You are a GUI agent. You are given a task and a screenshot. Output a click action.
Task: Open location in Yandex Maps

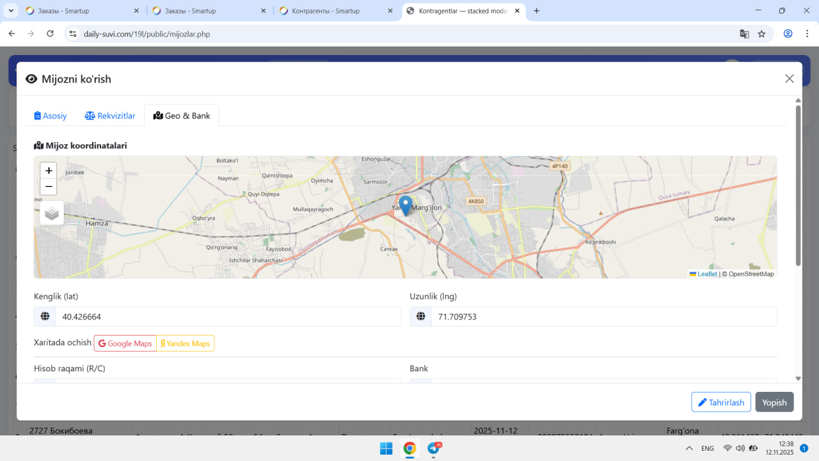pos(185,344)
